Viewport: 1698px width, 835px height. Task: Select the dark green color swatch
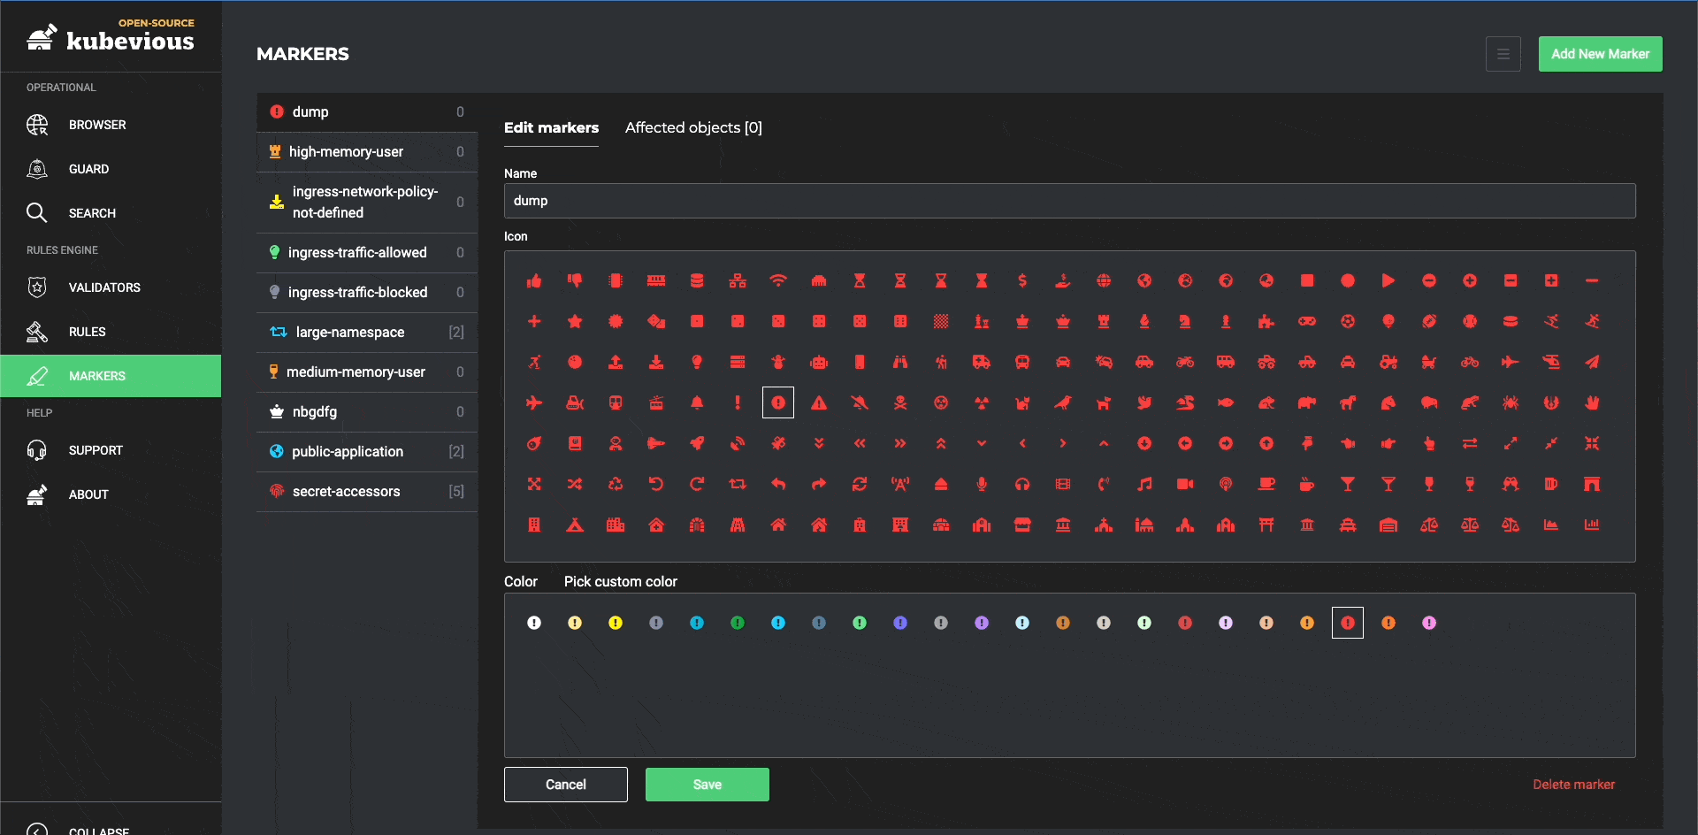point(738,623)
